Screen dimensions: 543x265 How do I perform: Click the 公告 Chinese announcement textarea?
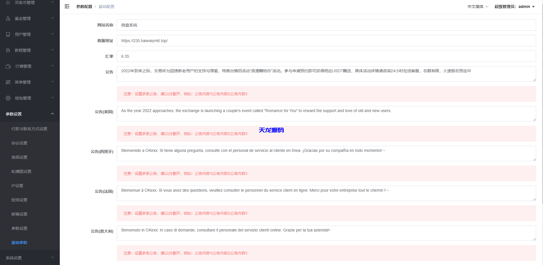326,74
